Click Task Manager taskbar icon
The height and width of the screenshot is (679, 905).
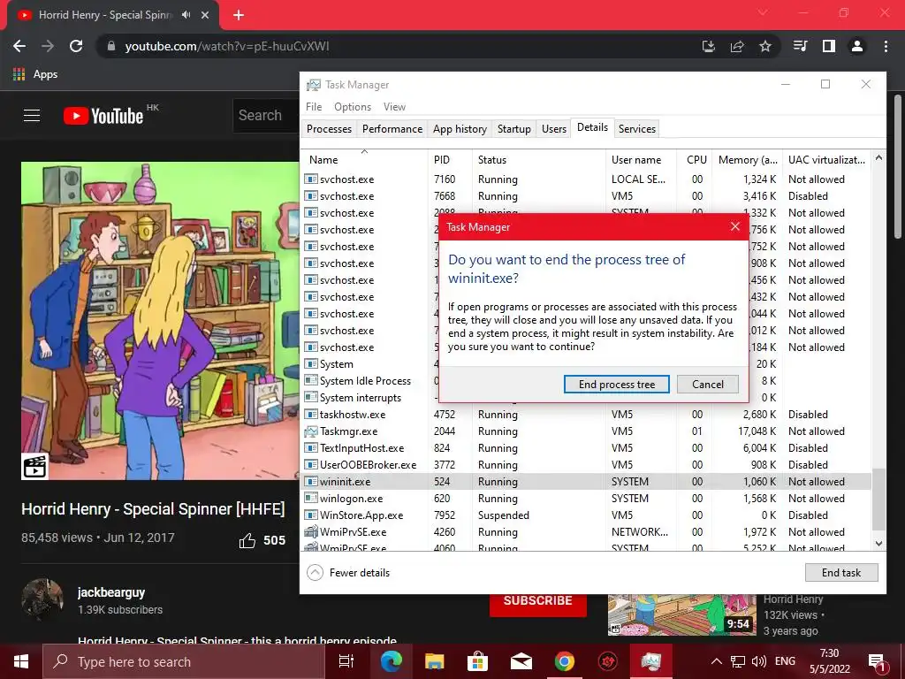click(651, 661)
